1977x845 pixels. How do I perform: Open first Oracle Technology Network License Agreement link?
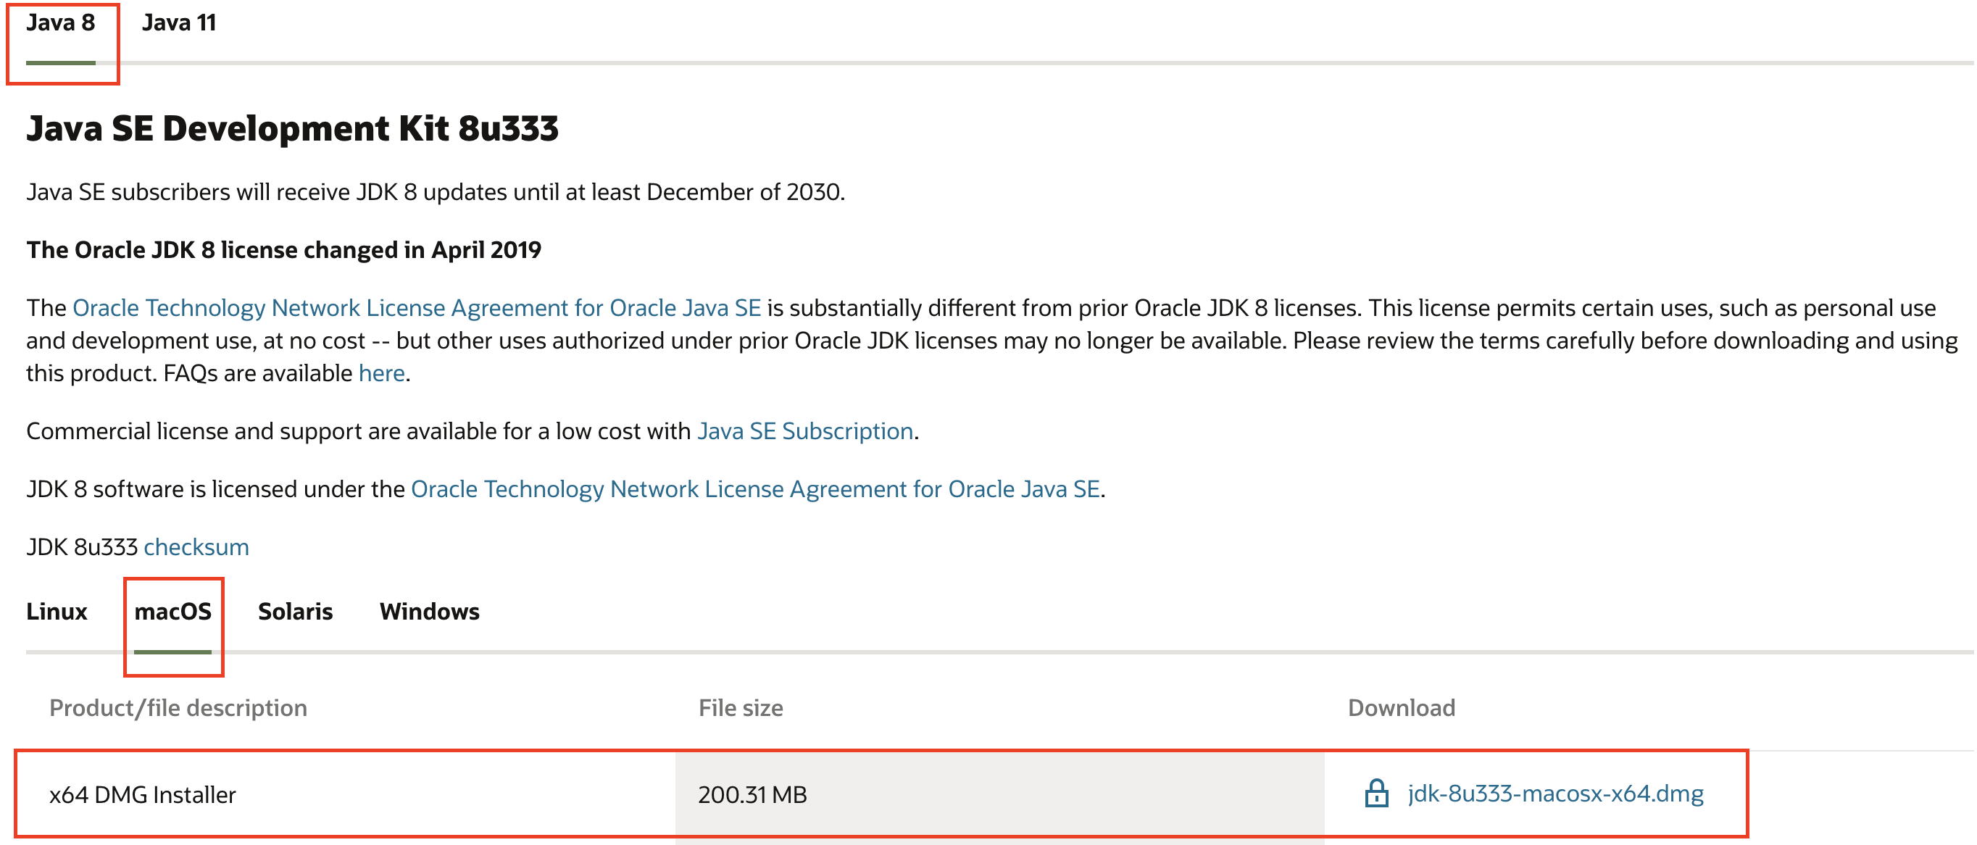pyautogui.click(x=417, y=308)
